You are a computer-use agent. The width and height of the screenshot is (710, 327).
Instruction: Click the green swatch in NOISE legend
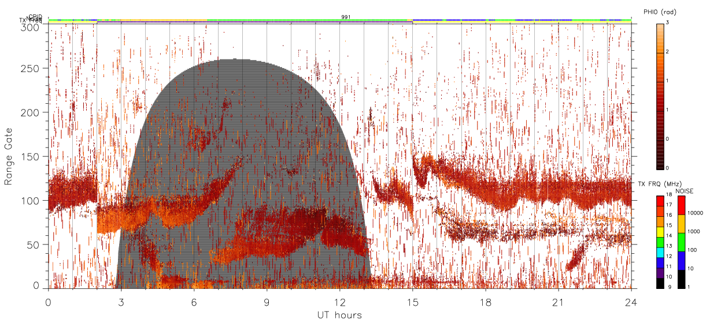click(x=681, y=242)
